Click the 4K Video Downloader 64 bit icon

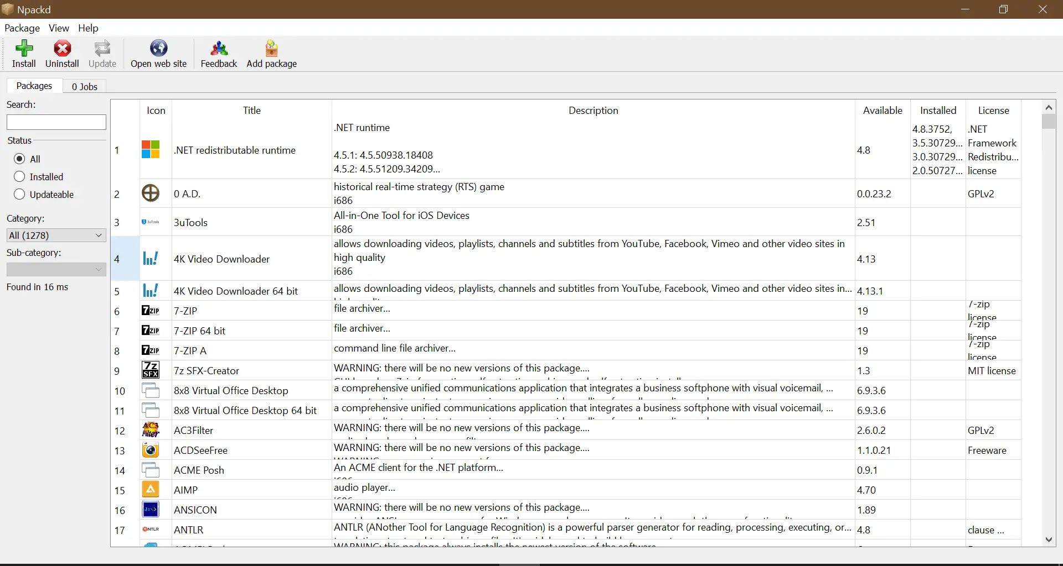(151, 291)
